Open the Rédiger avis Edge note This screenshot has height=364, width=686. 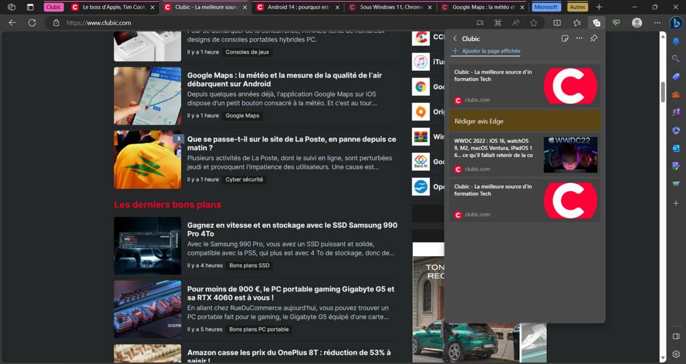coord(525,121)
